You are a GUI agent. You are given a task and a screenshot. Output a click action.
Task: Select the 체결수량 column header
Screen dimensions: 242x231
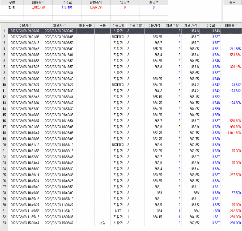click(172, 25)
